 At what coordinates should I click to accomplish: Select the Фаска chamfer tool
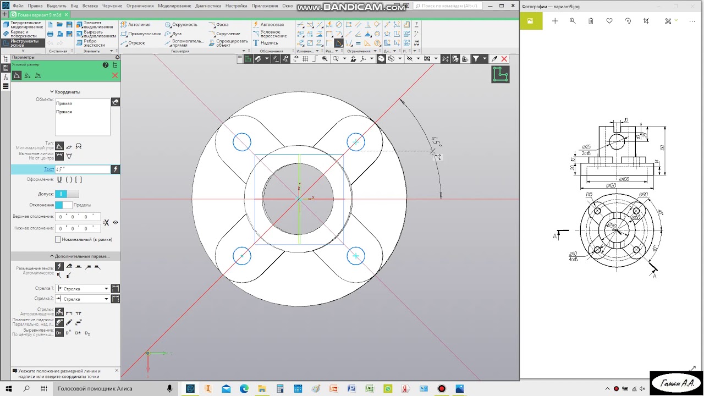[x=218, y=25]
